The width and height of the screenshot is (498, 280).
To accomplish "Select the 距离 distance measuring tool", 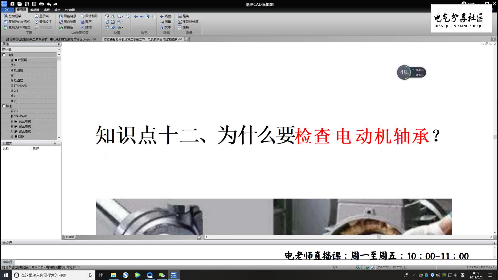I will 183,16.
